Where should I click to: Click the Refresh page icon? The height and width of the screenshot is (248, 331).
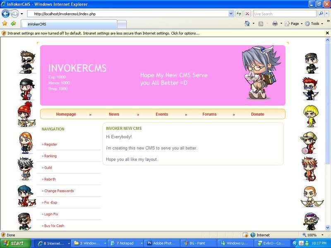click(x=239, y=14)
